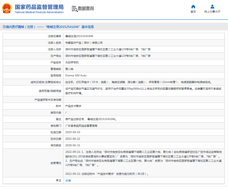Click the document icon before 境内医疗器械

[4, 27]
